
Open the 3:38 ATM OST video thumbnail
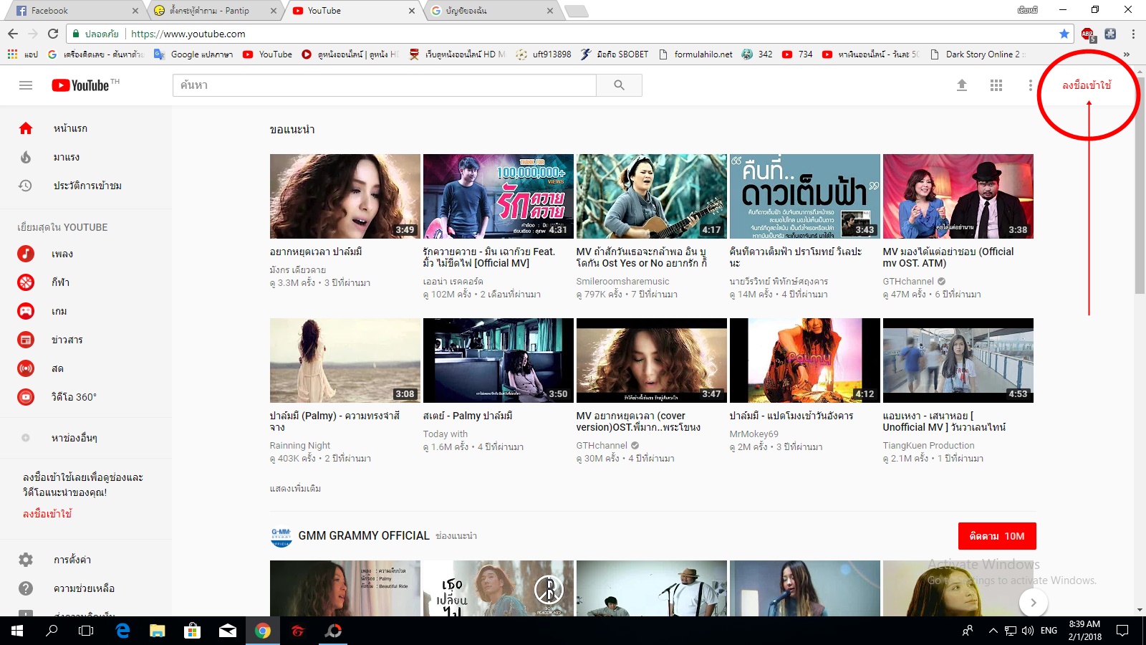point(958,196)
